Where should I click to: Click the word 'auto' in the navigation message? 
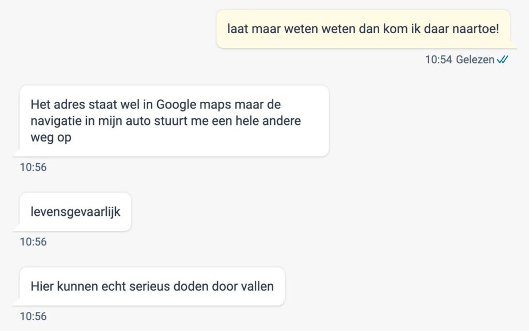(138, 121)
